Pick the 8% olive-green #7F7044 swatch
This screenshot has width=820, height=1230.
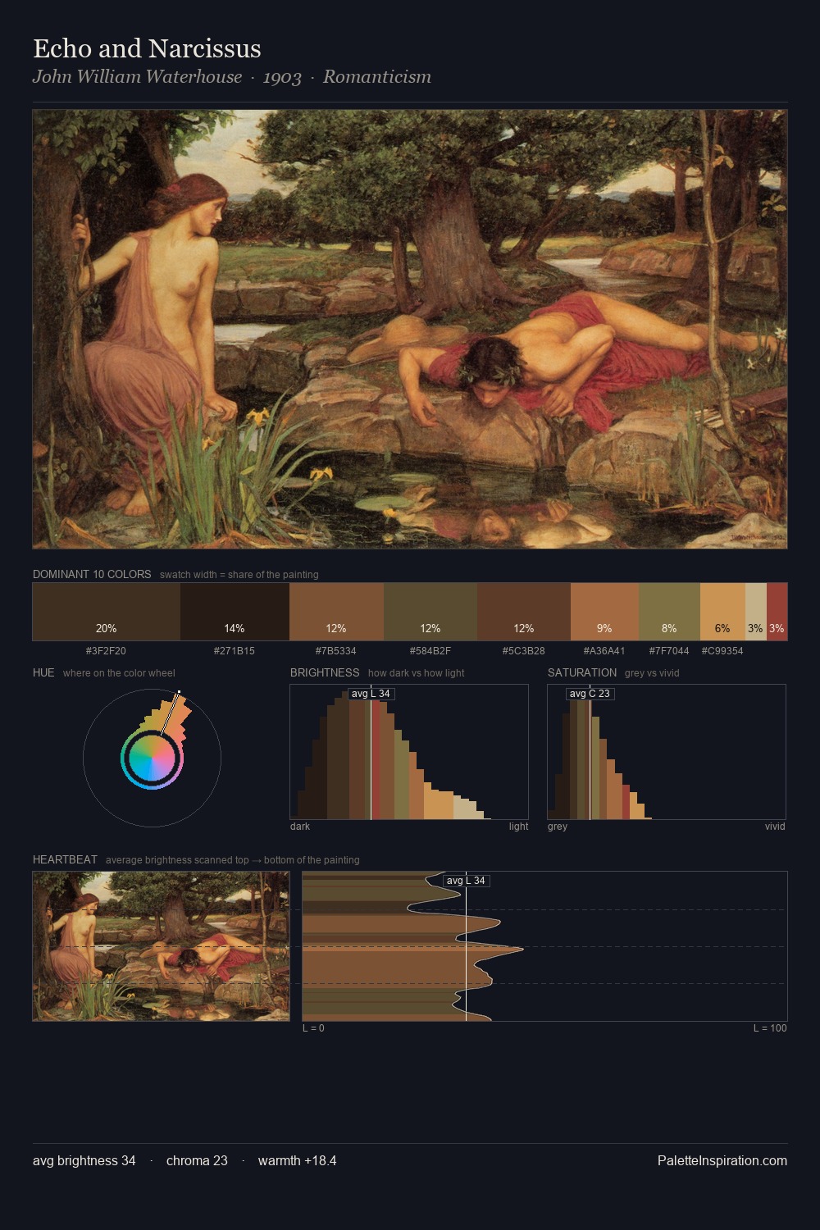(x=669, y=612)
